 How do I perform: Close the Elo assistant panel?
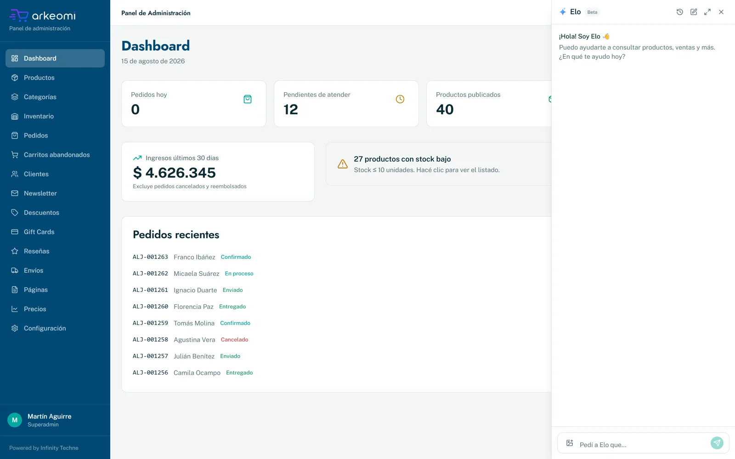[x=721, y=12]
